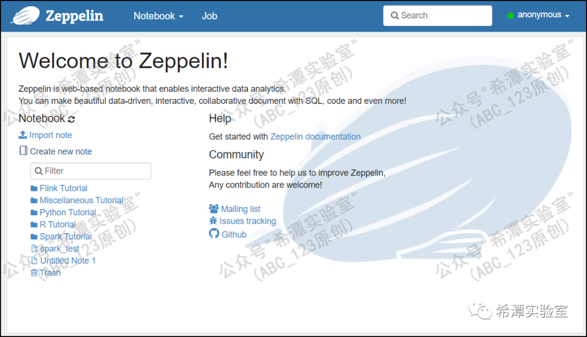
Task: Expand the Flink Tutorial folder
Action: pos(63,188)
